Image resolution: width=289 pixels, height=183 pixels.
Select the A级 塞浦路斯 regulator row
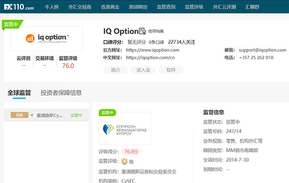[46, 115]
